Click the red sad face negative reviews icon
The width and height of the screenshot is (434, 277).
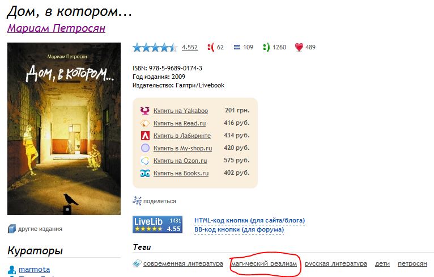(x=211, y=47)
